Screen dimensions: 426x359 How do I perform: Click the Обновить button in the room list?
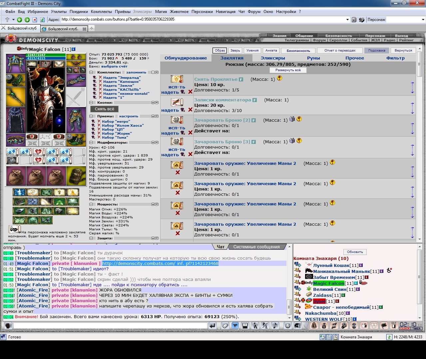pyautogui.click(x=355, y=252)
